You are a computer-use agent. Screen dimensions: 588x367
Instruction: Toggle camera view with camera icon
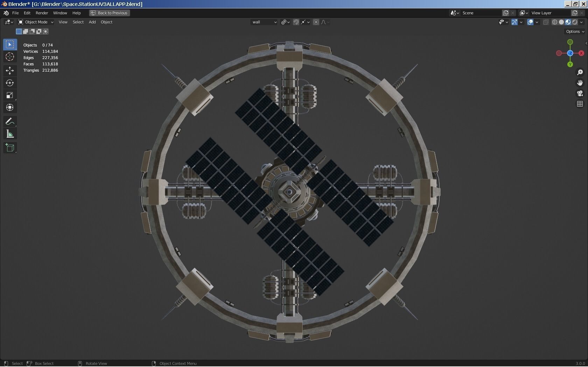pyautogui.click(x=580, y=93)
